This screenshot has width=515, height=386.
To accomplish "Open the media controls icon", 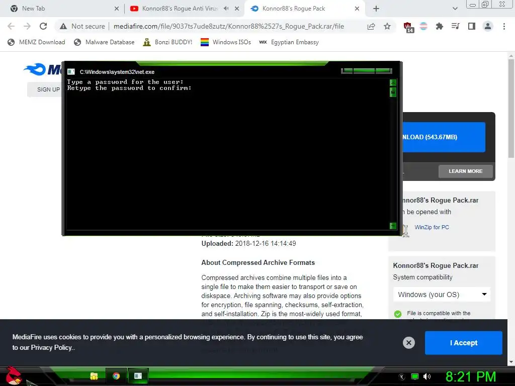I will 455,26.
